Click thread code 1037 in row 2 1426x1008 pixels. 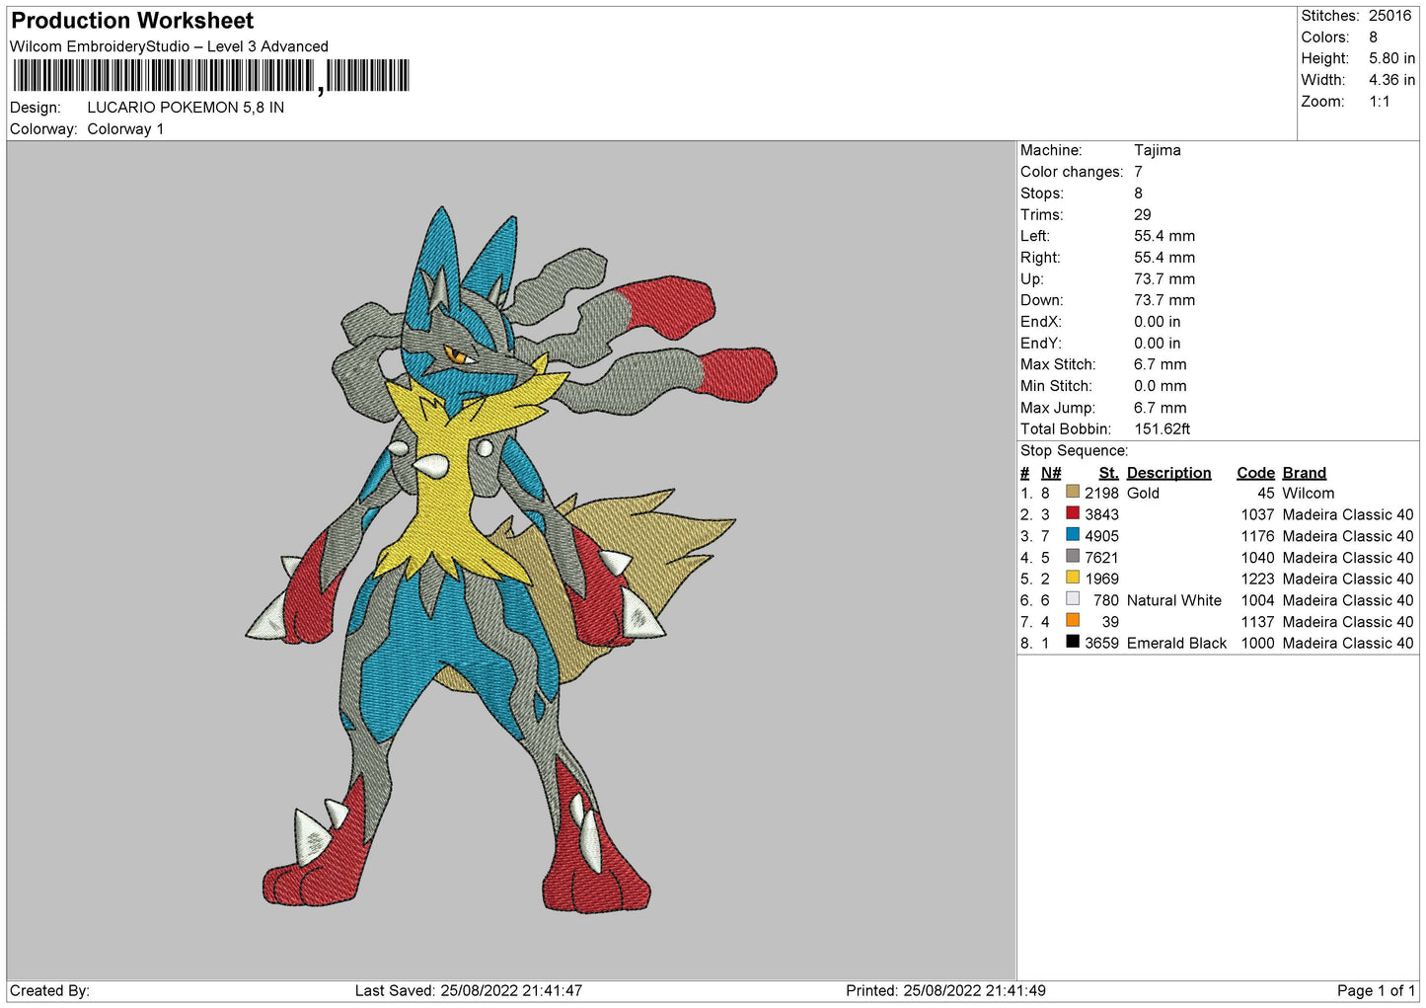(x=1257, y=515)
